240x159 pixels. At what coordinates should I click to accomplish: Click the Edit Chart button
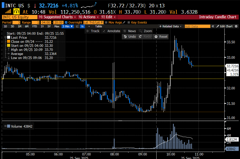(224, 26)
